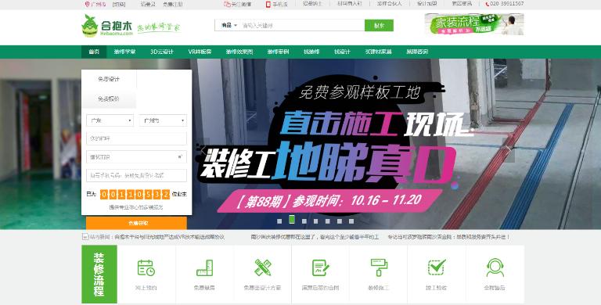The width and height of the screenshot is (601, 305).
Task: Open the first news headline about the VR技术 agreement
Action: click(x=169, y=237)
